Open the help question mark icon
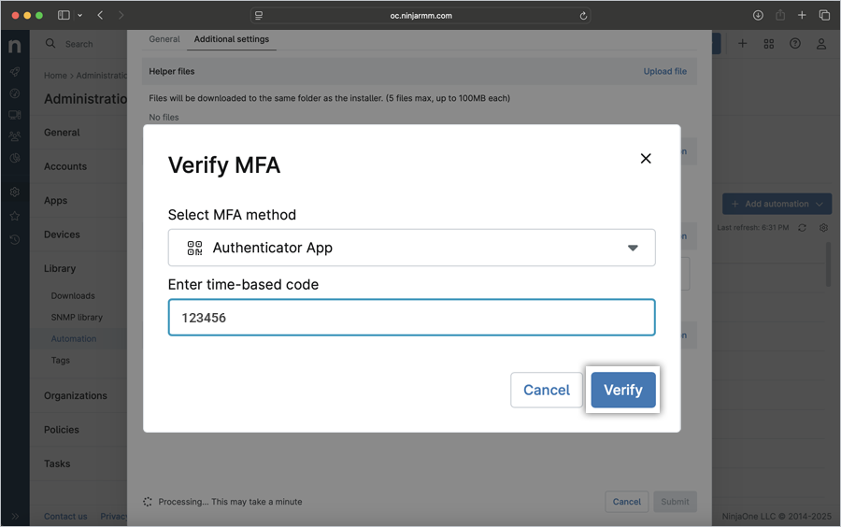 coord(795,44)
